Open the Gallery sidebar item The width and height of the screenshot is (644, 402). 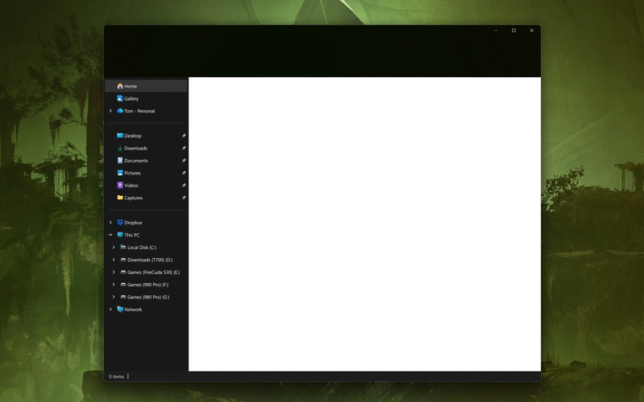[x=130, y=98]
